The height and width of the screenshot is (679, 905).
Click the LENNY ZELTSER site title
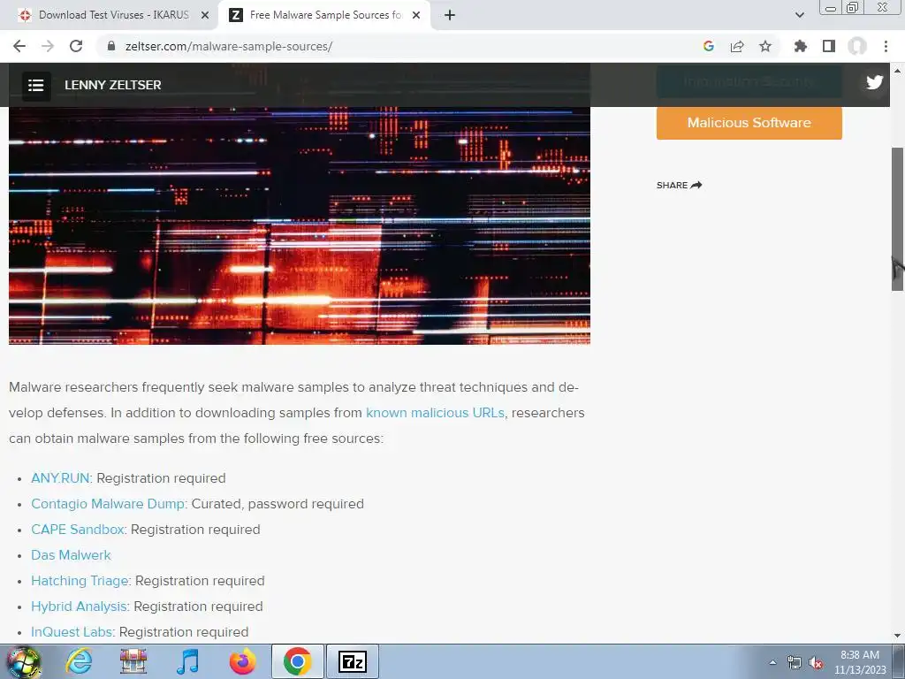(112, 85)
